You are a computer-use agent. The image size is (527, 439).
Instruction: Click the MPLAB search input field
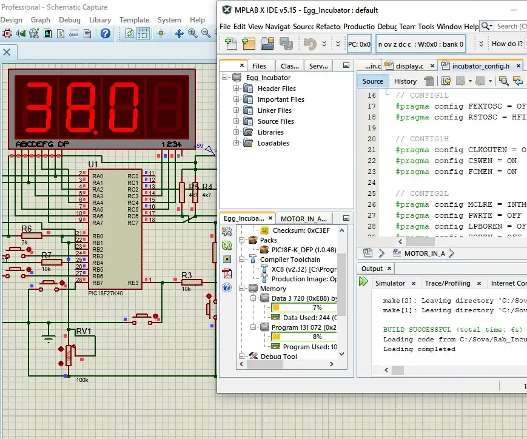(x=510, y=26)
